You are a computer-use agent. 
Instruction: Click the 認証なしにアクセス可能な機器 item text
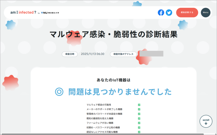pos(102,132)
